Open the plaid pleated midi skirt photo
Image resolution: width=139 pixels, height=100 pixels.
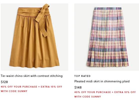(107, 37)
